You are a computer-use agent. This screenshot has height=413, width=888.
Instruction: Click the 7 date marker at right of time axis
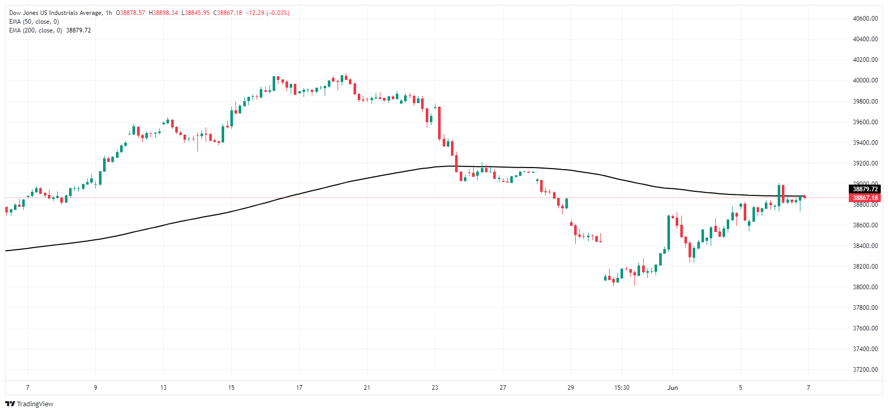(808, 388)
